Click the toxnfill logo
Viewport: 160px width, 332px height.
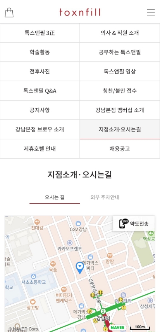pyautogui.click(x=80, y=12)
